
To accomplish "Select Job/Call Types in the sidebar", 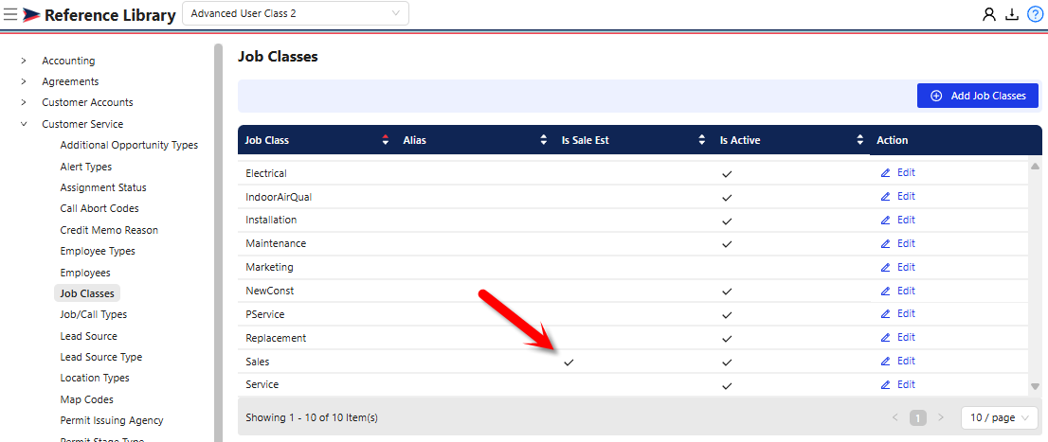I will point(93,314).
